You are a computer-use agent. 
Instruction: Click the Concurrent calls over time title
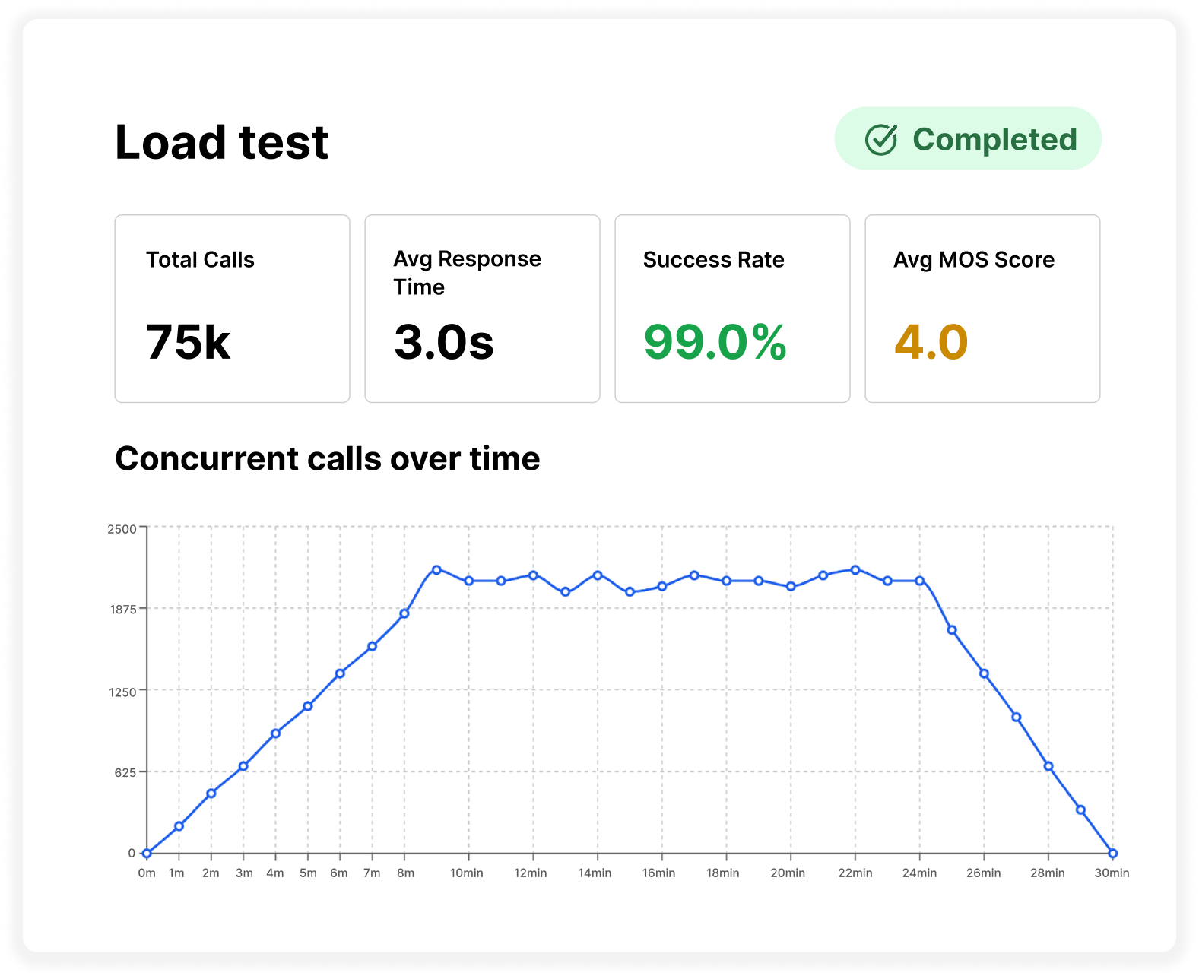pyautogui.click(x=327, y=459)
